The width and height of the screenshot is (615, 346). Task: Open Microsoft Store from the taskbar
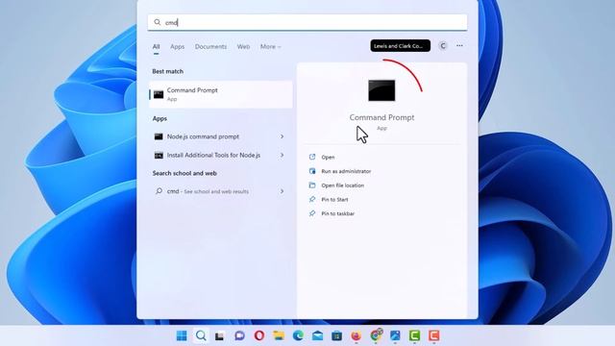coord(336,335)
